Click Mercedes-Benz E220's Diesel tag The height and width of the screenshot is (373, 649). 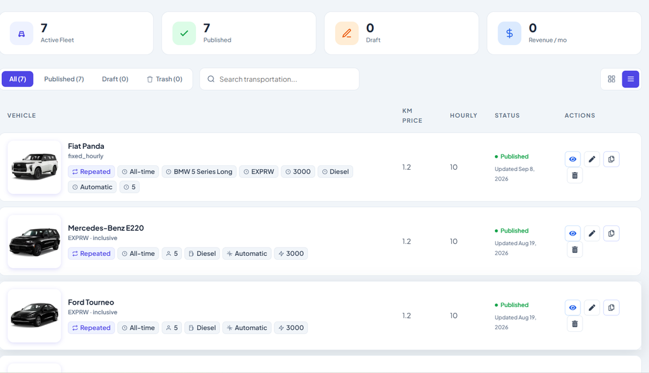click(x=202, y=253)
